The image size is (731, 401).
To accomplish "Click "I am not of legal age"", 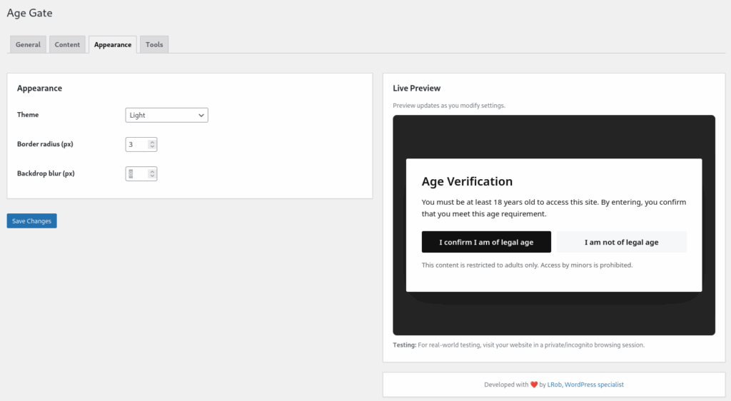I will pos(621,242).
